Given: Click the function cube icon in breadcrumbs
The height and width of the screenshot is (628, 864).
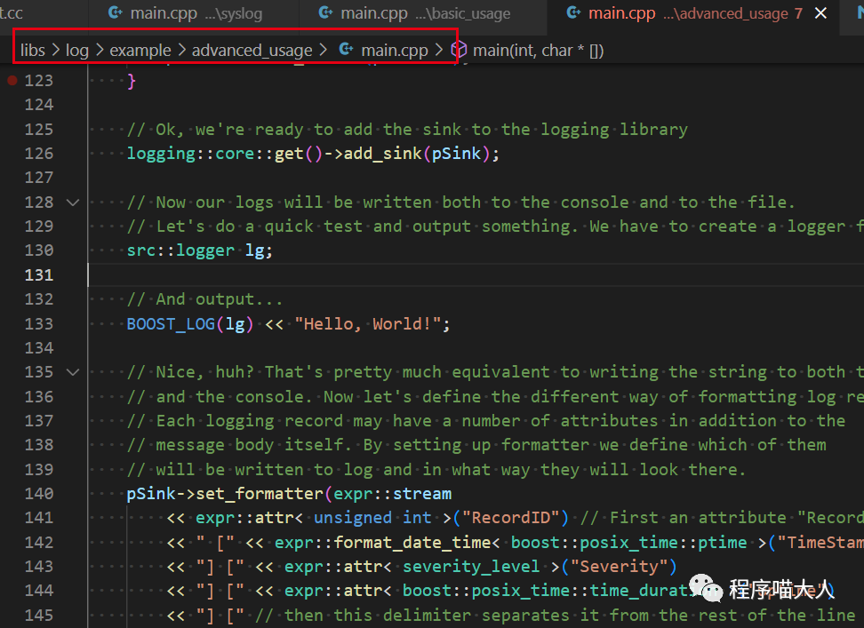Looking at the screenshot, I should click(x=459, y=51).
